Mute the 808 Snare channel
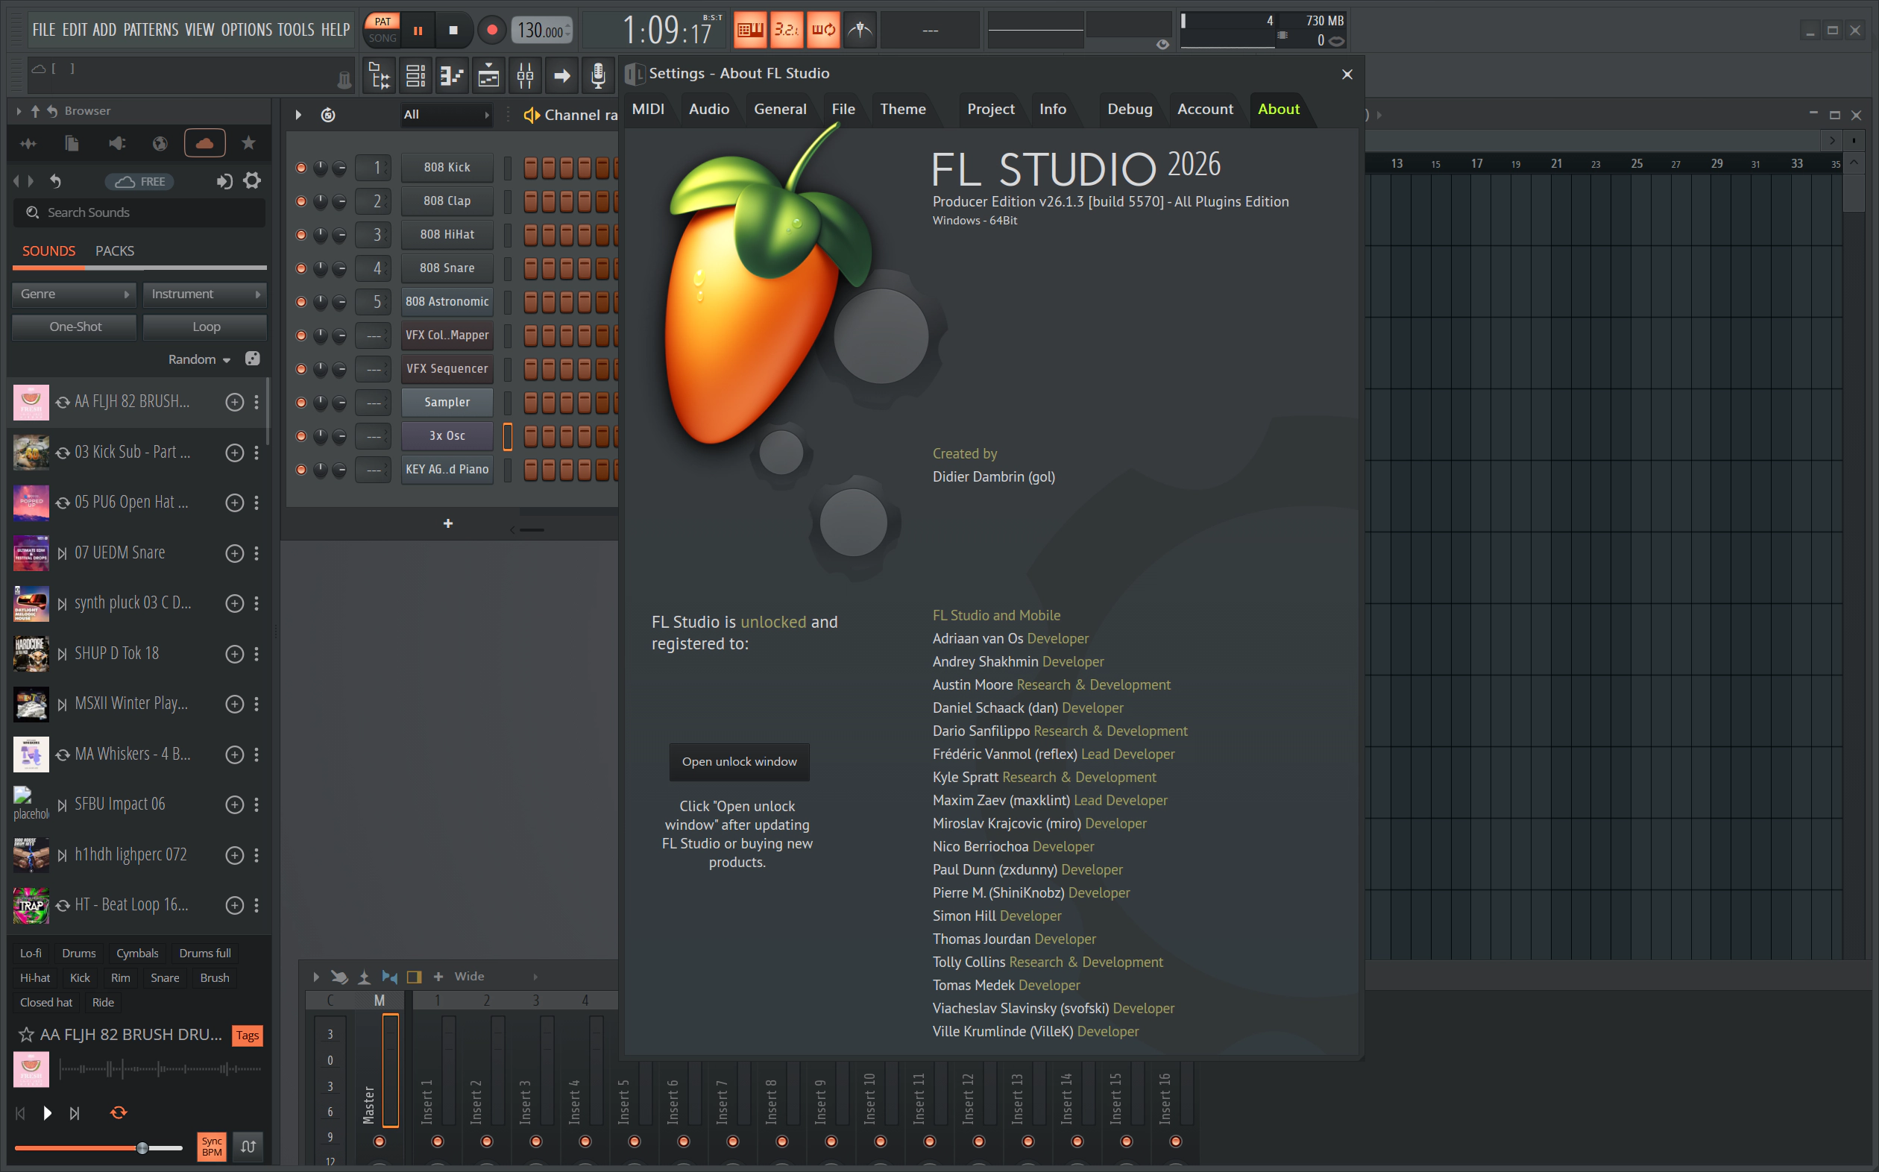1879x1172 pixels. 300,268
